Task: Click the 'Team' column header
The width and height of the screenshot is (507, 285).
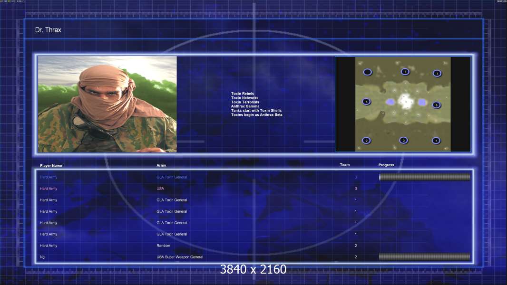Action: point(345,165)
